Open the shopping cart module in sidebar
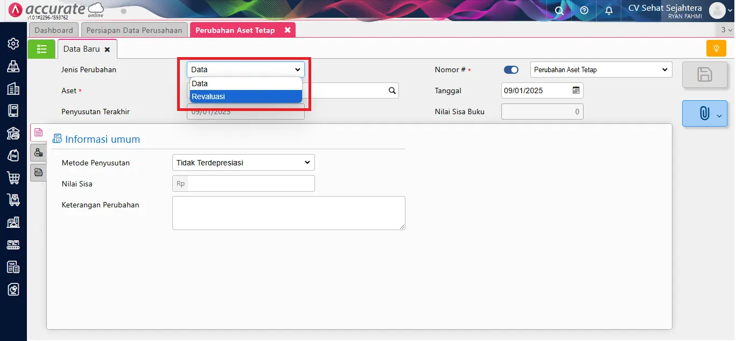This screenshot has width=736, height=341. coord(13,178)
